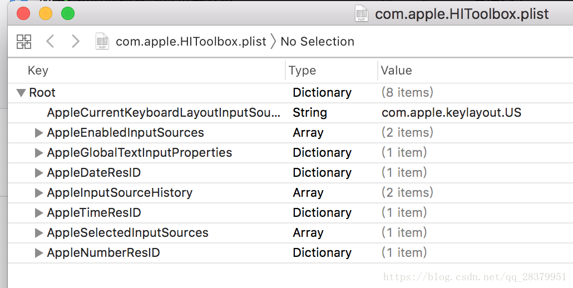This screenshot has width=573, height=288.
Task: Click the related items grid icon
Action: [24, 41]
